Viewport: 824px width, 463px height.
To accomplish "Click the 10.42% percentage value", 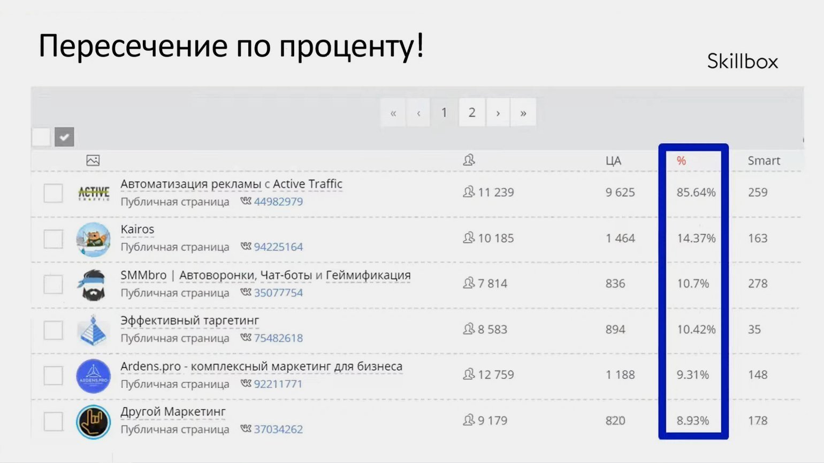I will [x=696, y=329].
